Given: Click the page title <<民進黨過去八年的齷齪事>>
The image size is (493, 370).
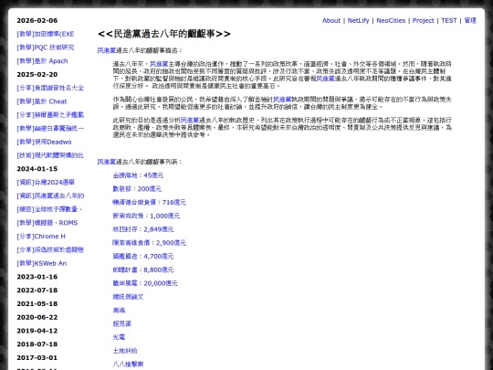Looking at the screenshot, I should pos(164,34).
